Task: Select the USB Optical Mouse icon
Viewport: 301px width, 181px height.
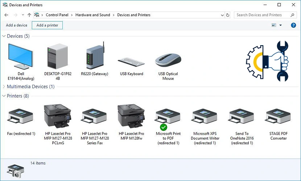Action: tap(168, 60)
